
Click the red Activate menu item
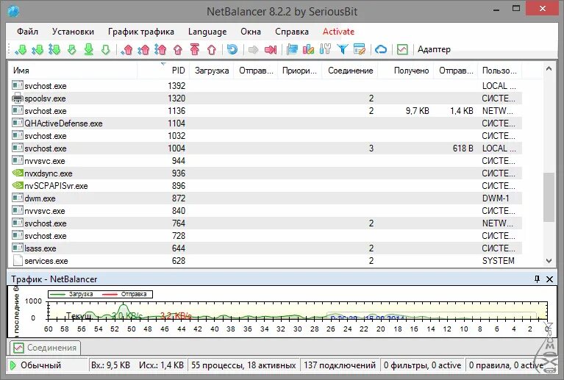point(338,32)
